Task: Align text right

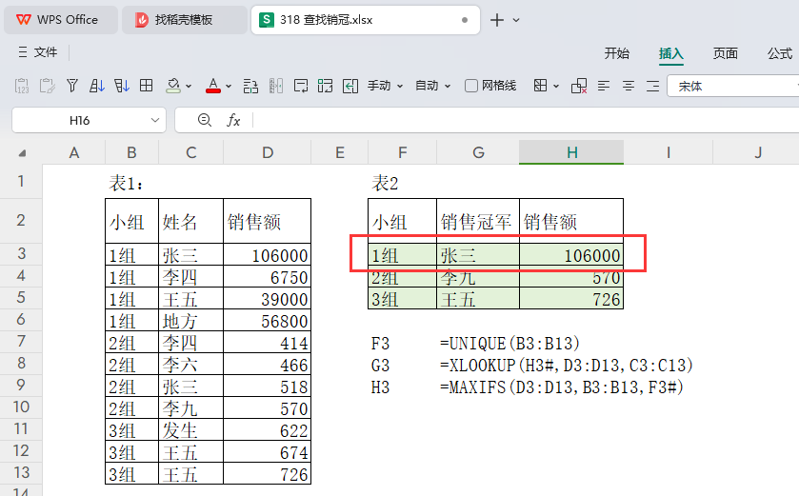Action: coord(652,86)
